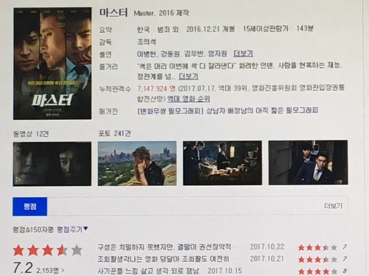
Task: Play the trailer video thumbnail
Action: coord(52,164)
